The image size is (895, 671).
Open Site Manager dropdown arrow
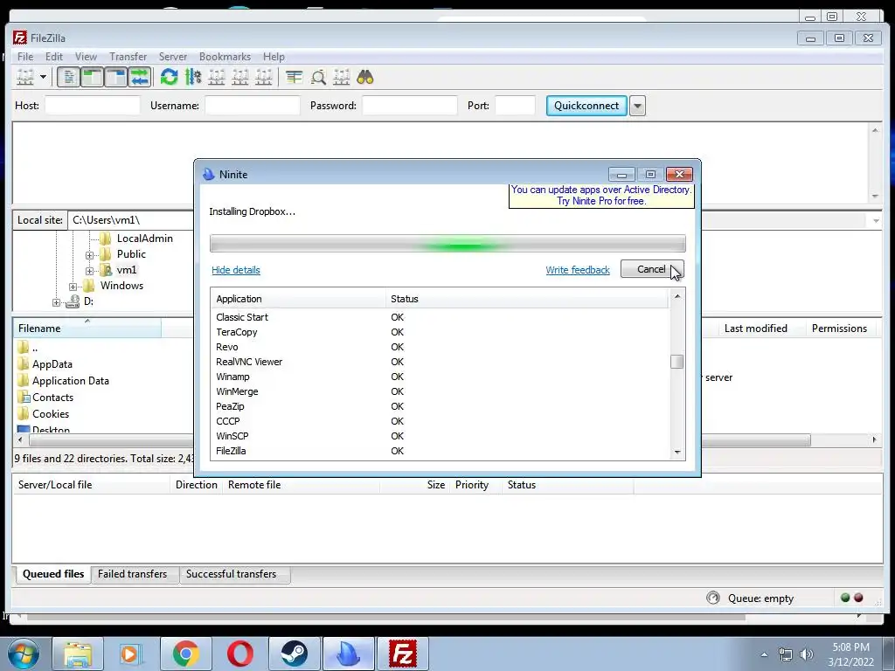[43, 77]
